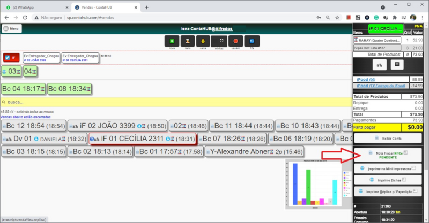Open a new browser tab
The width and height of the screenshot is (429, 223).
click(x=146, y=7)
